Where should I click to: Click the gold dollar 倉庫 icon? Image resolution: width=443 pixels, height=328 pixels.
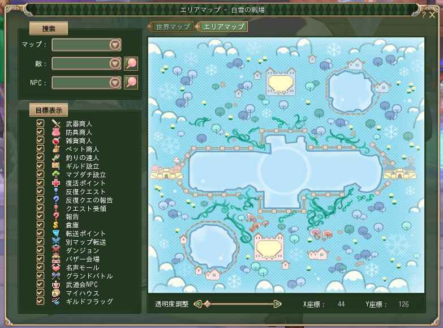[x=55, y=225]
